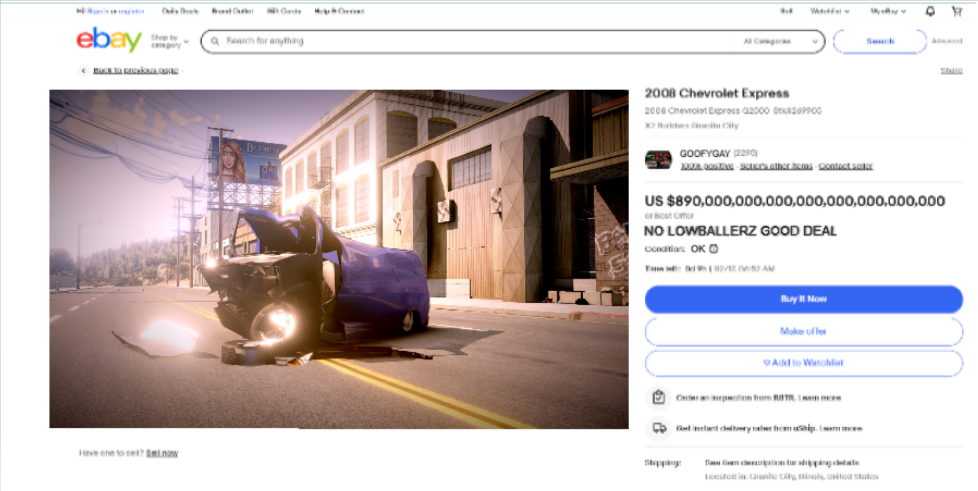Click the seller avatar thumbnail
This screenshot has height=491, width=978.
658,159
